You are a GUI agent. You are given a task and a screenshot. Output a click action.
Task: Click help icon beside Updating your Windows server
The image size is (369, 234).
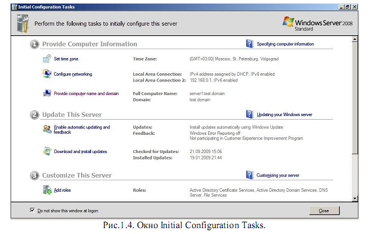coord(250,114)
